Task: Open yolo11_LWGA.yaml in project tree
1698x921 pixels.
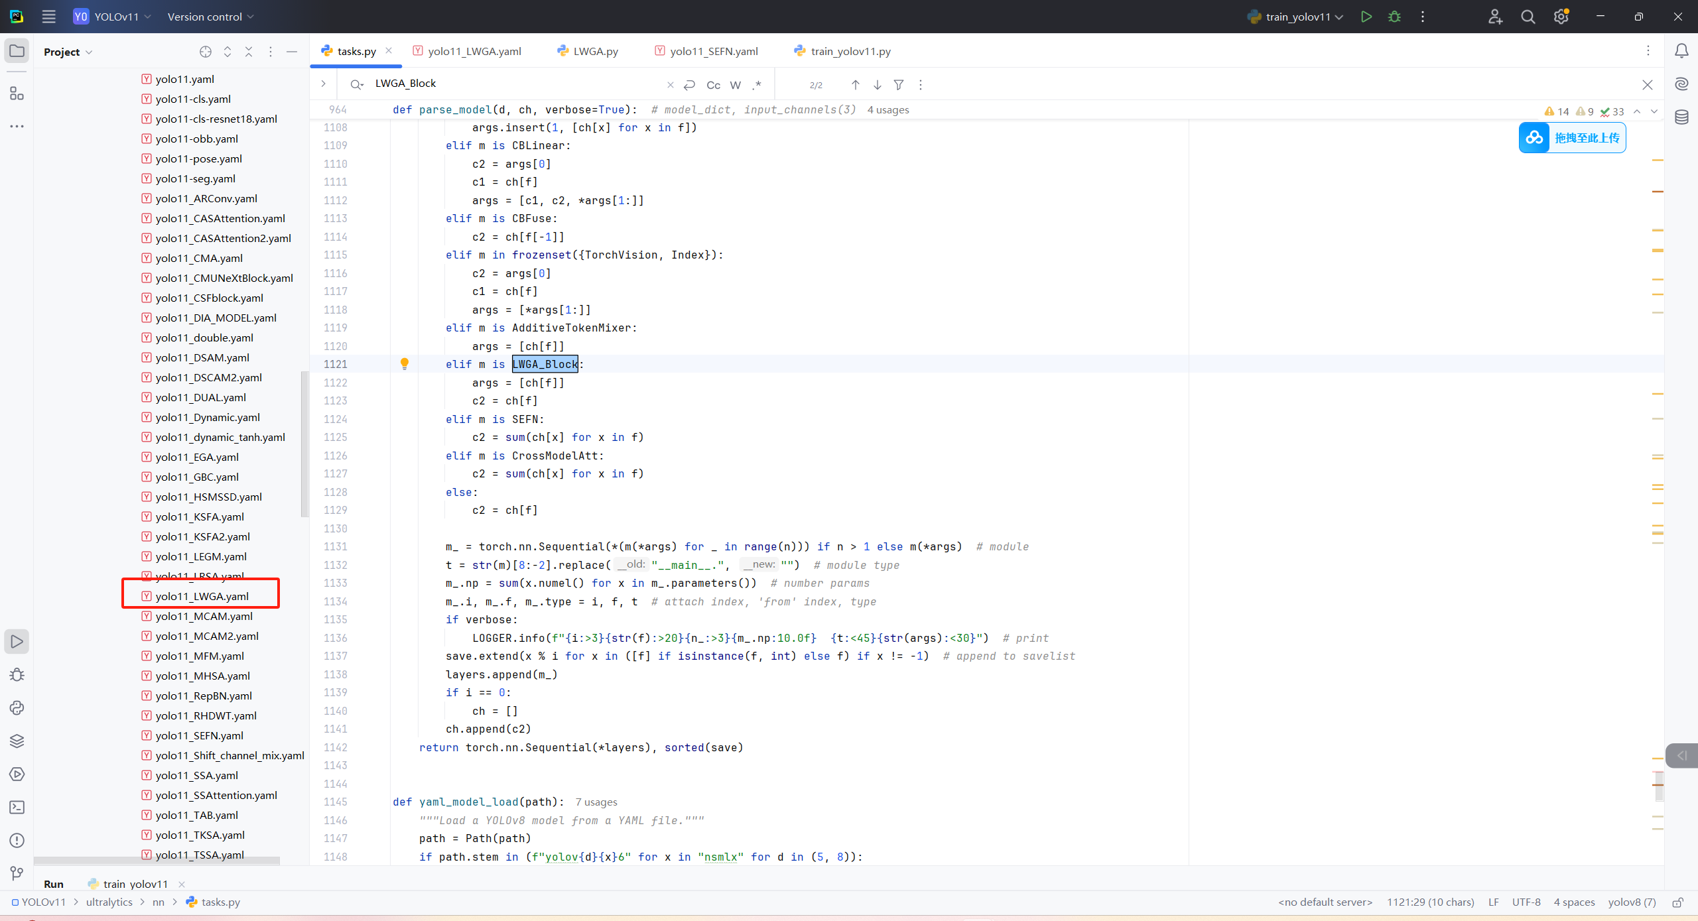Action: 202,596
